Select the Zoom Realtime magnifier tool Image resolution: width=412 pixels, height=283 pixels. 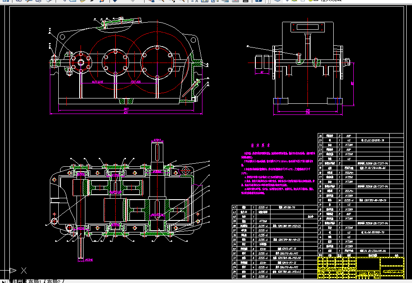click(x=161, y=1)
